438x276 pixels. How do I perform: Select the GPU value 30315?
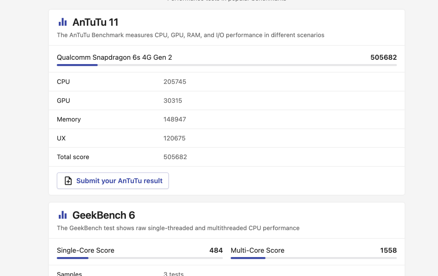pyautogui.click(x=173, y=100)
